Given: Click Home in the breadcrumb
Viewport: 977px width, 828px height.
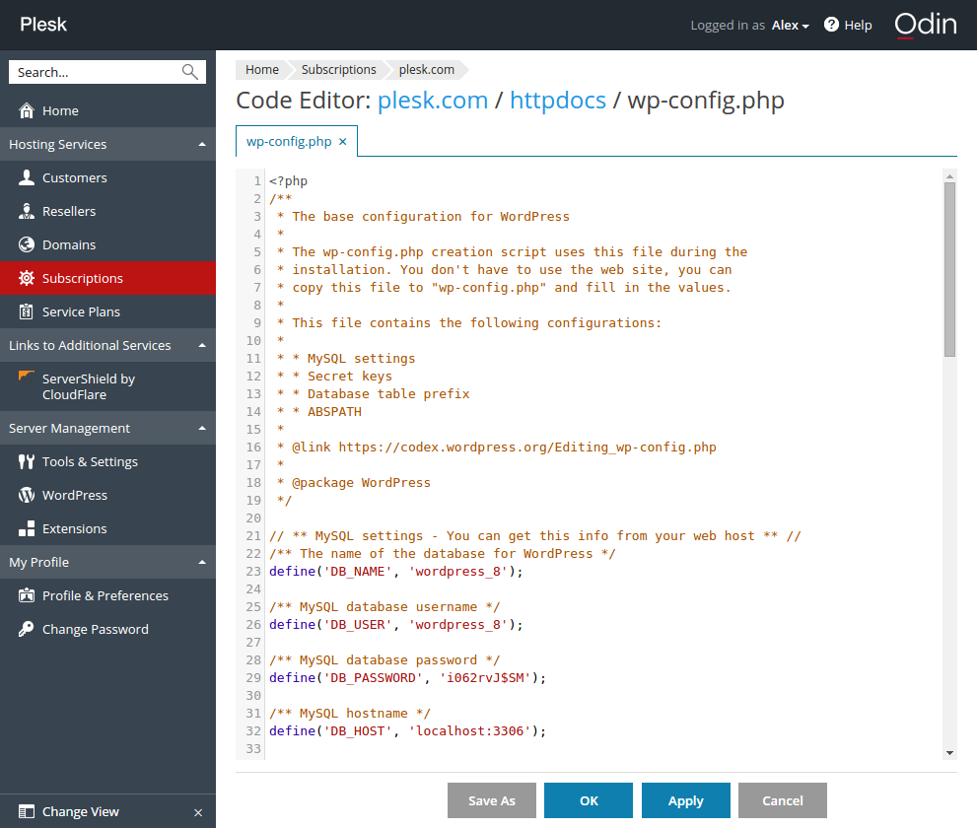Looking at the screenshot, I should tap(261, 70).
